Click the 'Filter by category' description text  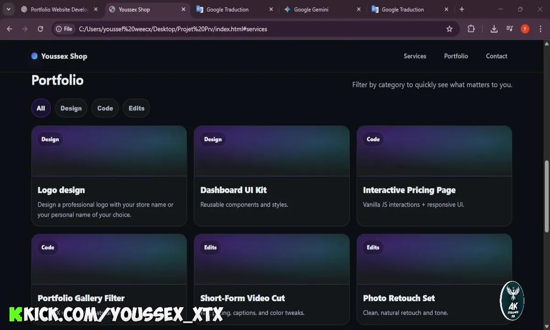(432, 85)
